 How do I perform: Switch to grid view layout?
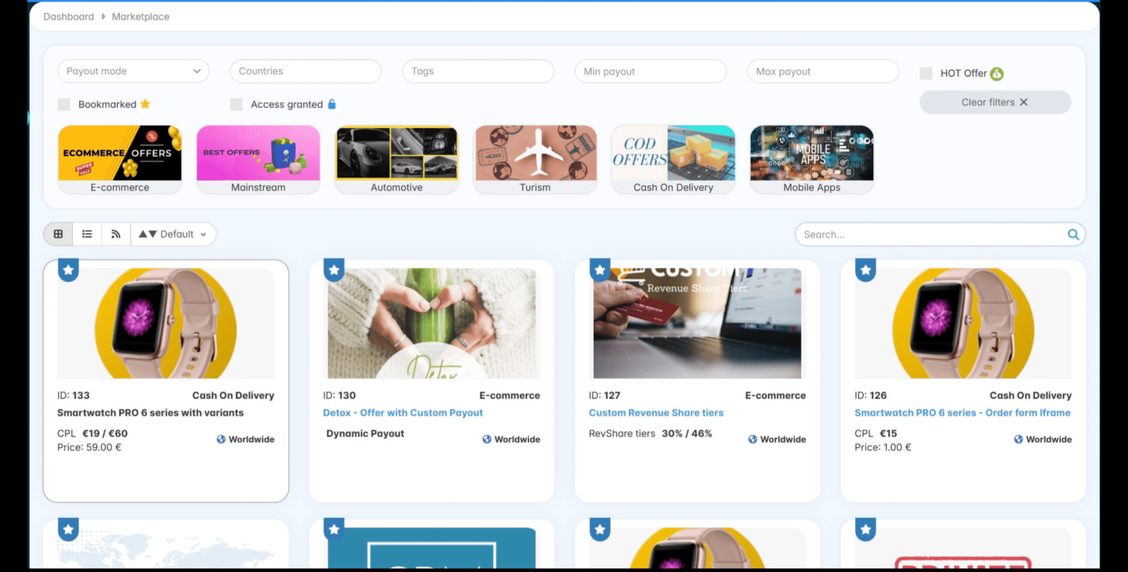point(58,234)
